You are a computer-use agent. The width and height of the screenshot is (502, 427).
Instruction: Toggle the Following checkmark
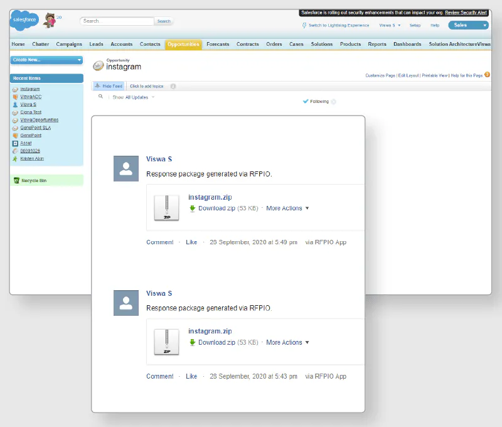point(306,102)
